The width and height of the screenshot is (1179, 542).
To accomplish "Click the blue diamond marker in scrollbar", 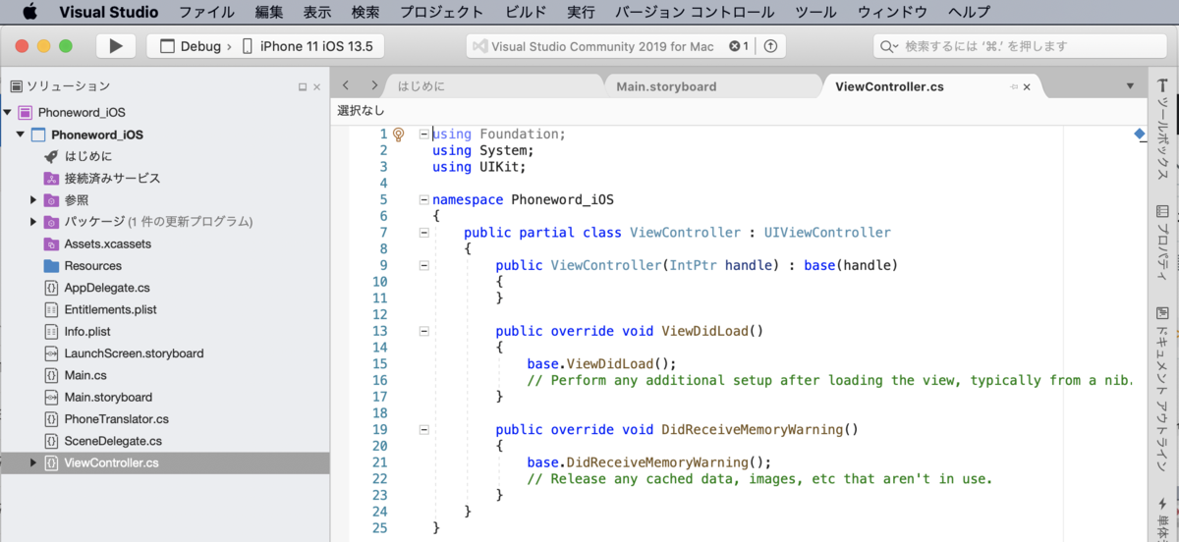I will [1139, 134].
